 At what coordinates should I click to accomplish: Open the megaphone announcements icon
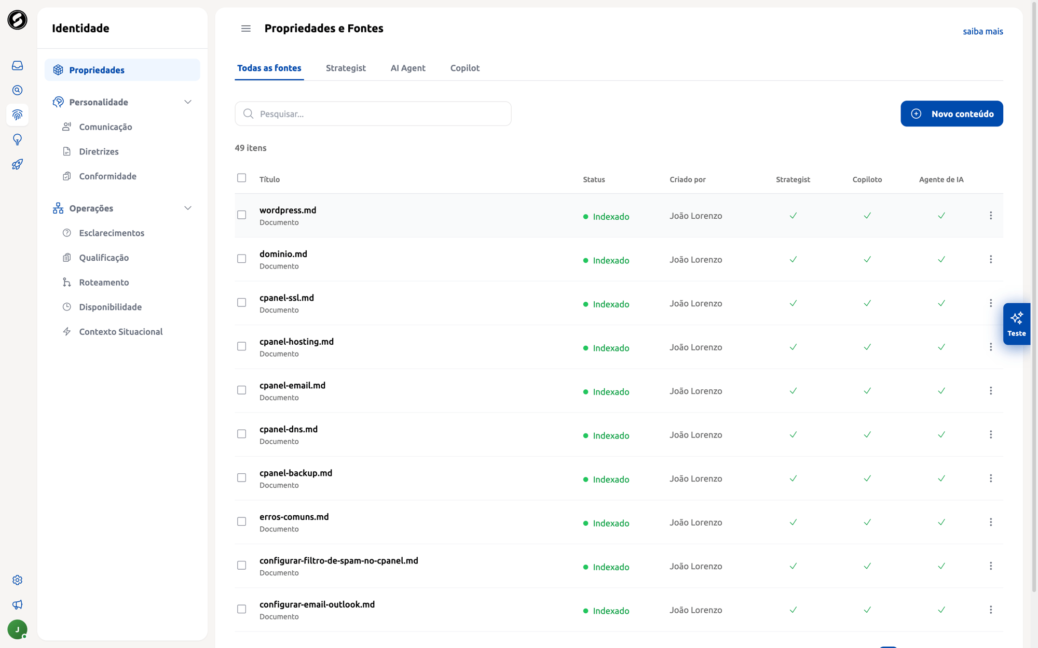click(x=17, y=604)
